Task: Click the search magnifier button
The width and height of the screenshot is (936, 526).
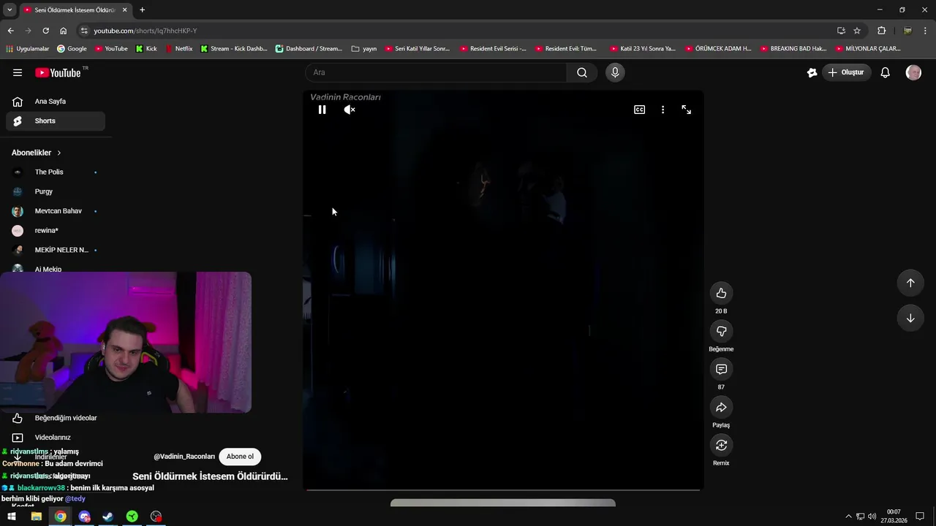Action: pyautogui.click(x=582, y=72)
